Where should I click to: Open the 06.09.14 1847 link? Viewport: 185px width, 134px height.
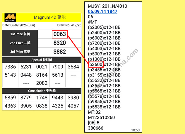[102, 11]
